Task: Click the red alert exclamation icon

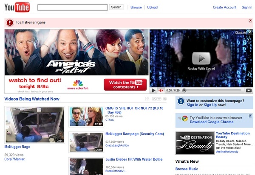Action: (x=10, y=22)
